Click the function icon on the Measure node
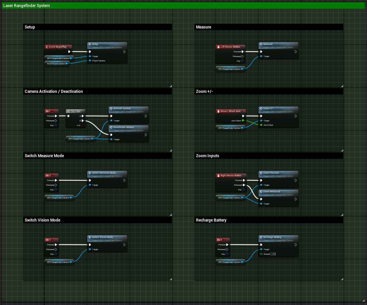 pos(261,44)
